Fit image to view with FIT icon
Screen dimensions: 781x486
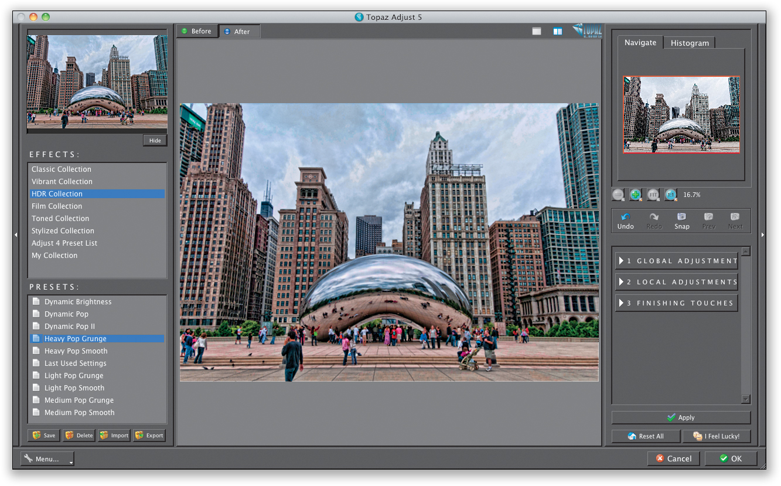(x=653, y=195)
